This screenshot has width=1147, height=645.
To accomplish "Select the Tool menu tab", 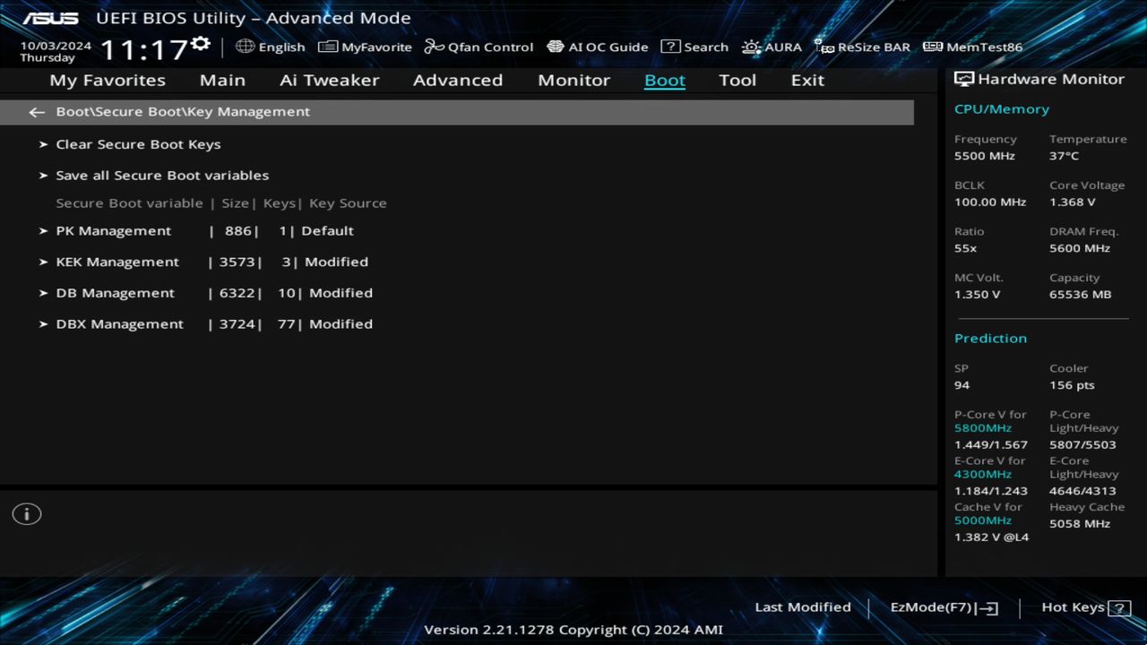I will [x=737, y=80].
